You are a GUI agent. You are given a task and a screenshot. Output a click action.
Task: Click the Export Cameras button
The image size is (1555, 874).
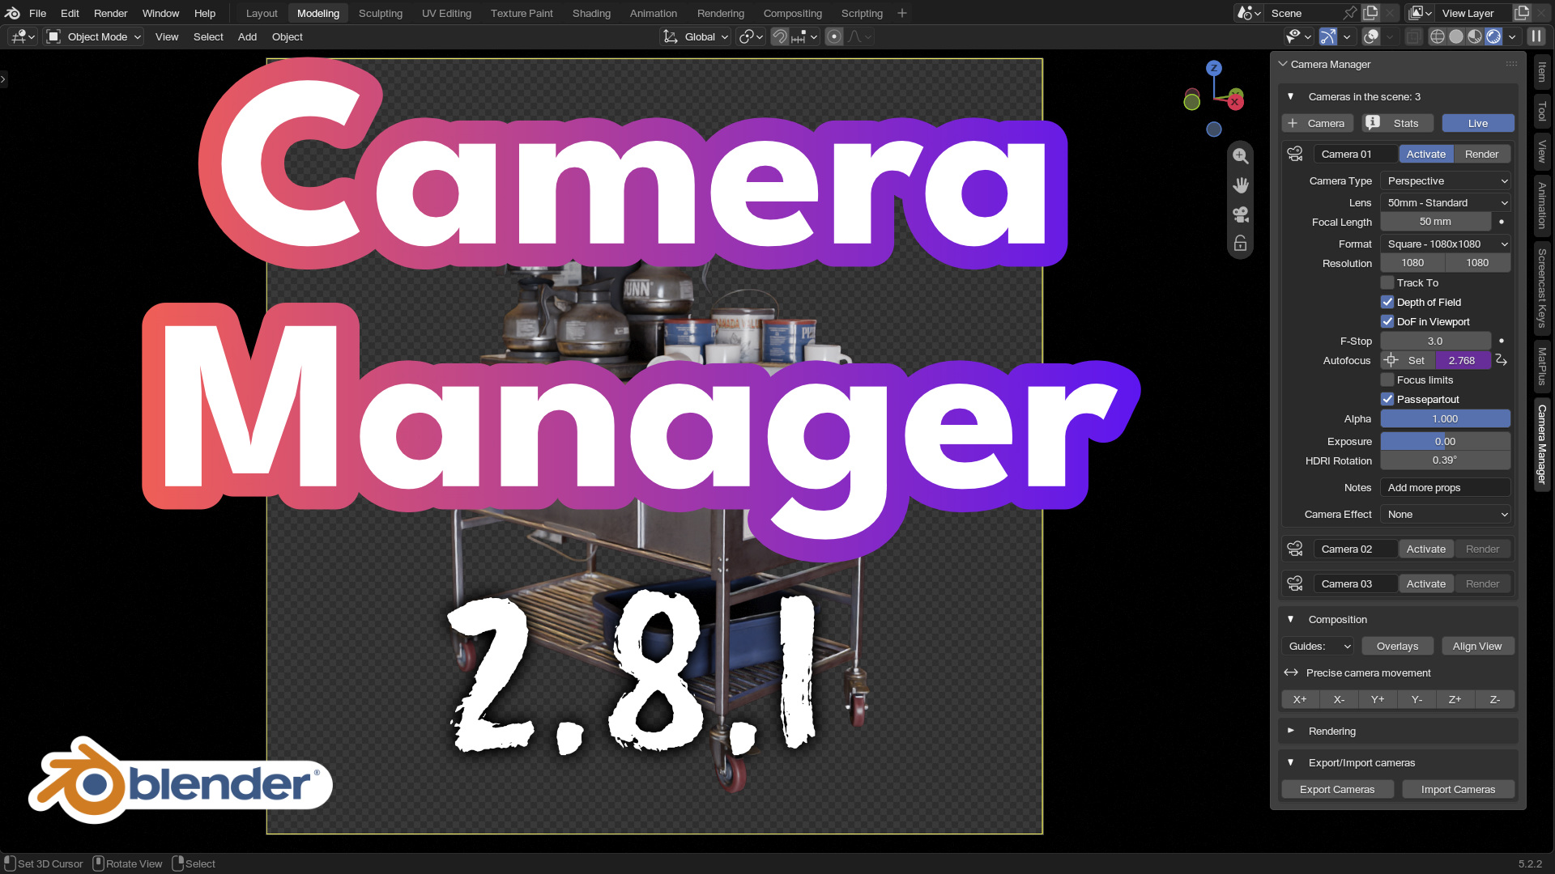tap(1337, 789)
